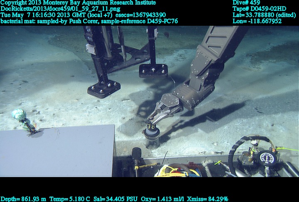
Task: Select the bacterial mat annotation text
Action: click(89, 21)
